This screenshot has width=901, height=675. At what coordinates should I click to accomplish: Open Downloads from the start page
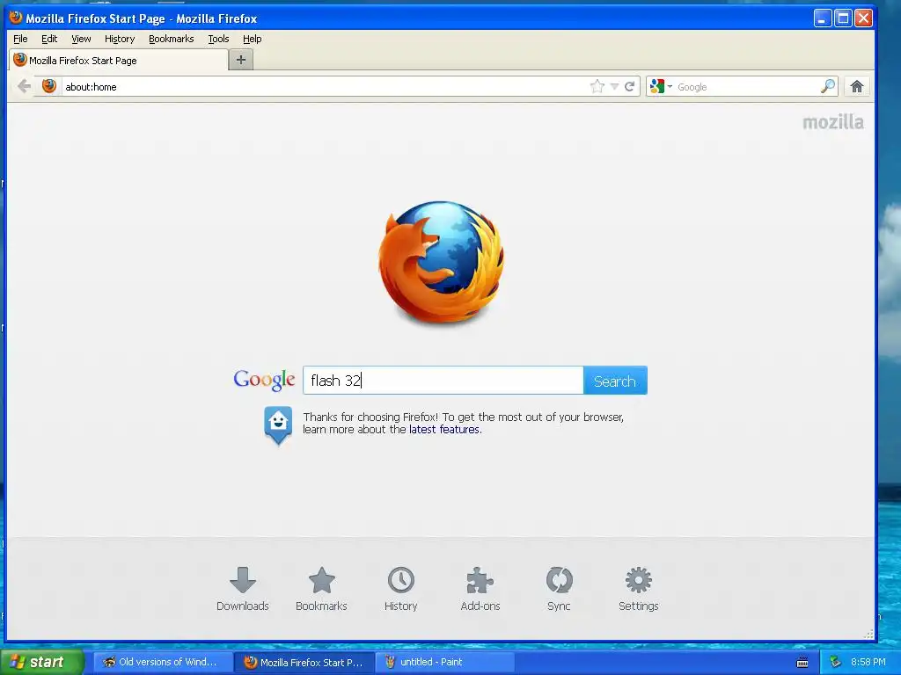pos(243,588)
